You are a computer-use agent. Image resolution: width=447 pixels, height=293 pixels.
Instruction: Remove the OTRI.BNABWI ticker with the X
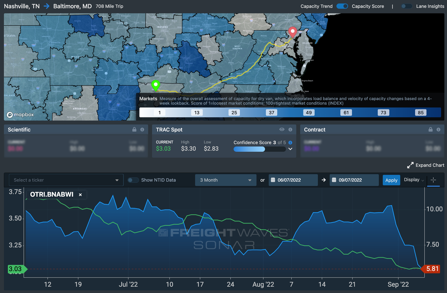tap(80, 194)
